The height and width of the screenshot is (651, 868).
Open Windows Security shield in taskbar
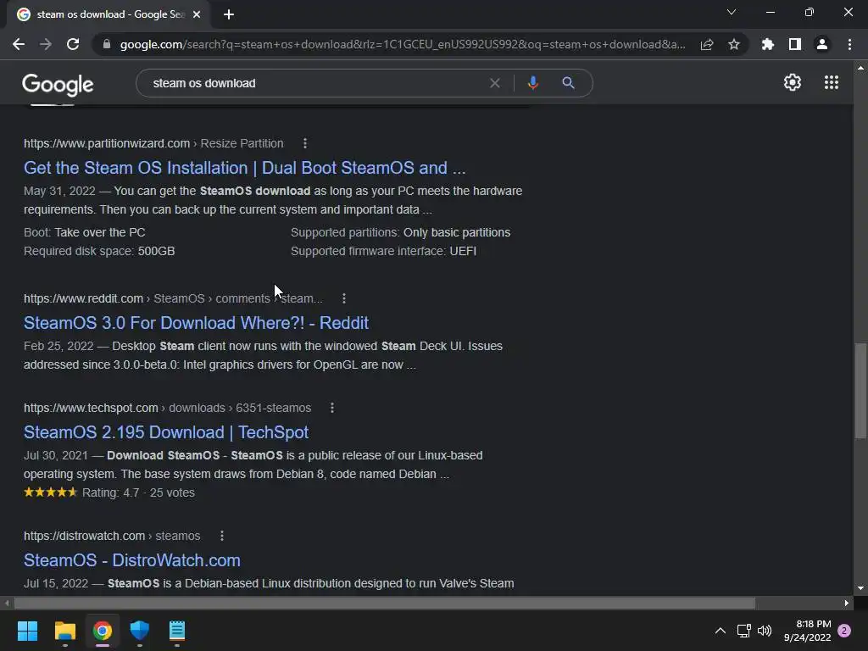[x=140, y=631]
